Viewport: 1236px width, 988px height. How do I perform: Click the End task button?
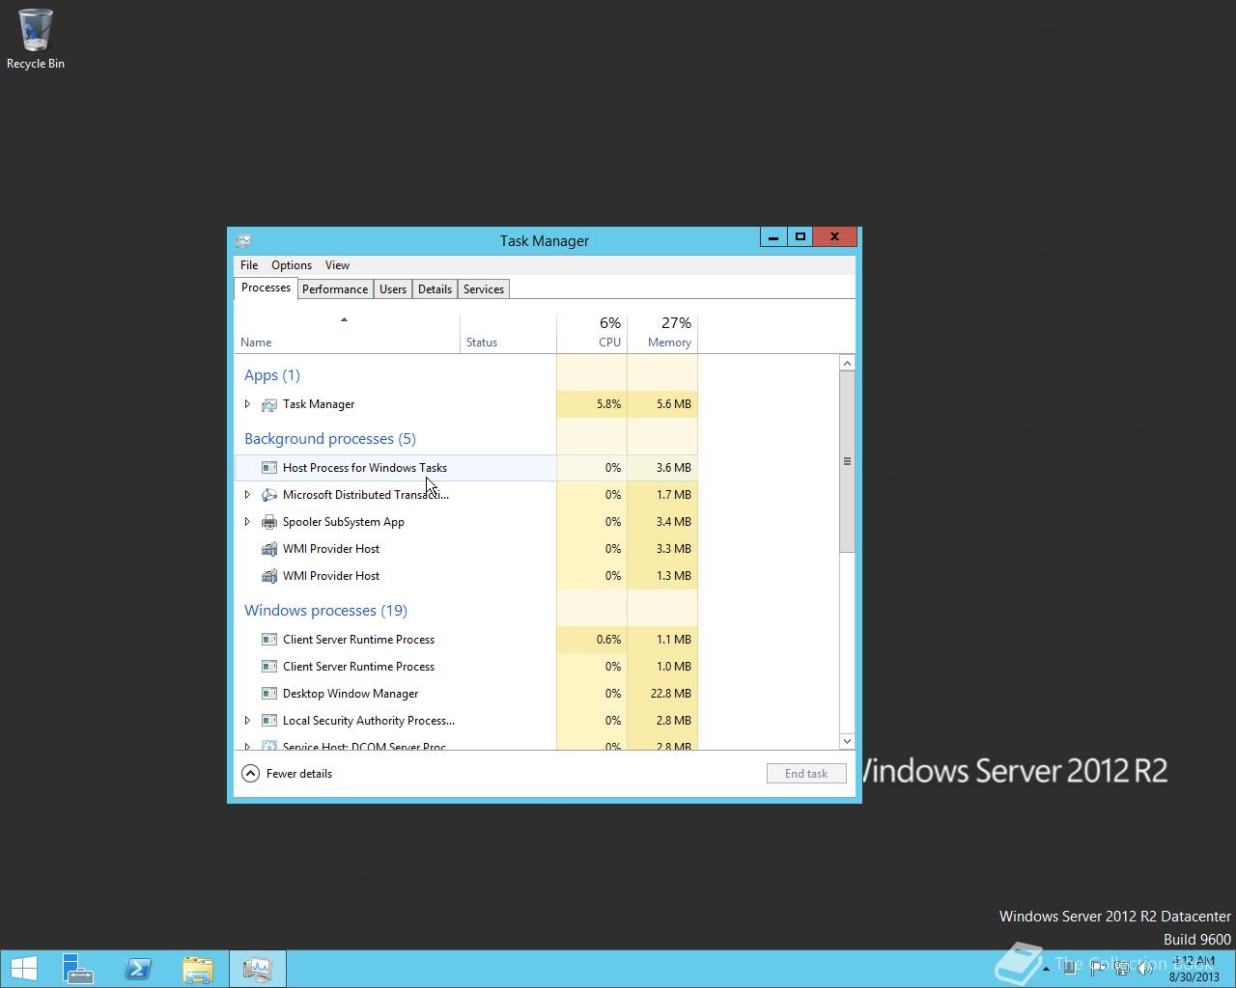pyautogui.click(x=806, y=774)
